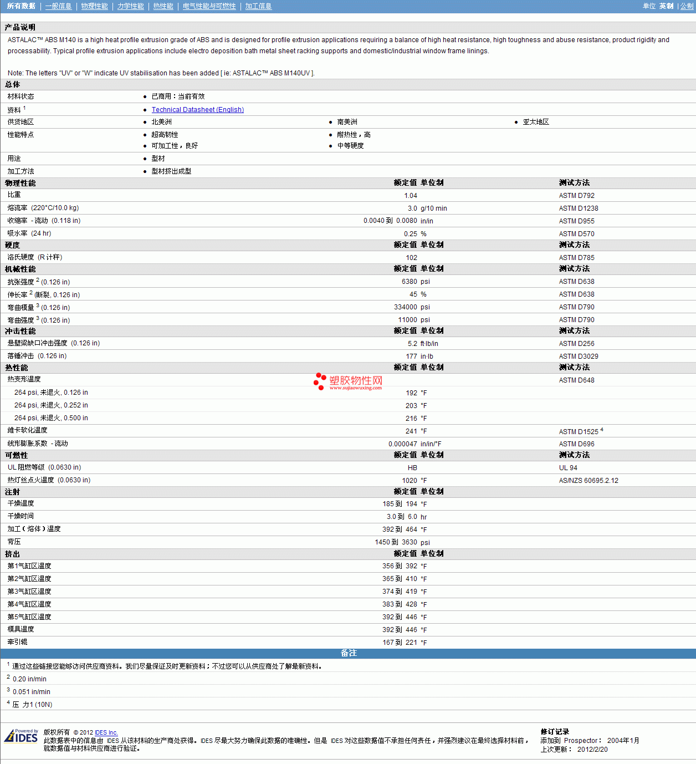The height and width of the screenshot is (764, 696).
Task: Switch to 电气性能与可燃性 tab
Action: click(x=209, y=6)
